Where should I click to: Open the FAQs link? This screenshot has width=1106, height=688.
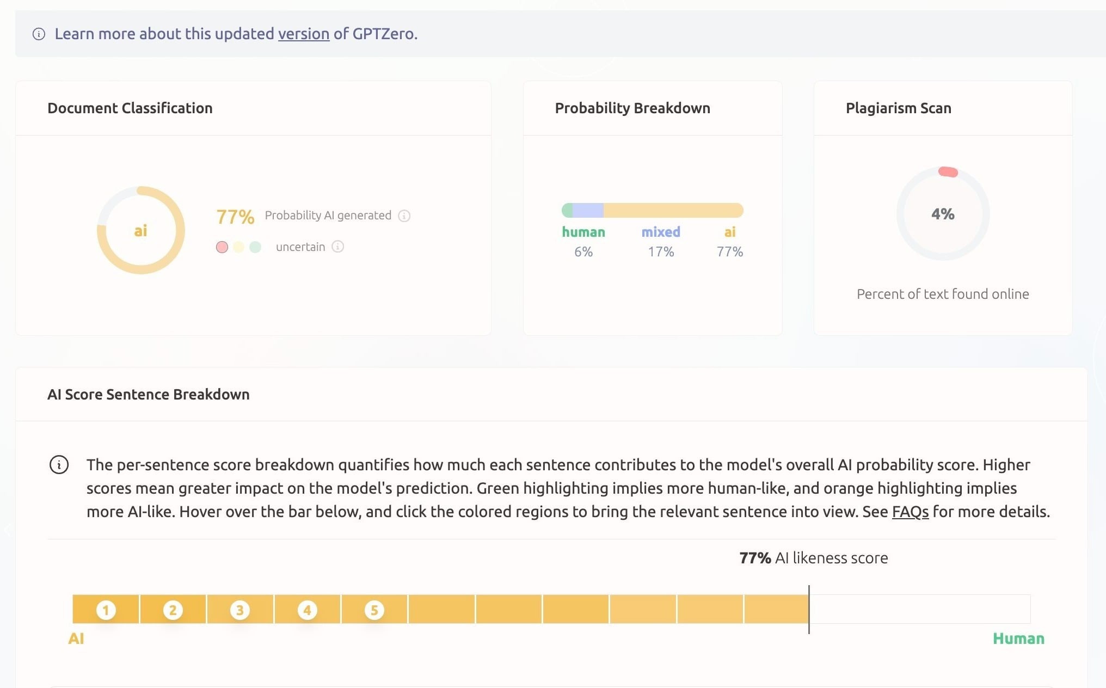tap(910, 512)
